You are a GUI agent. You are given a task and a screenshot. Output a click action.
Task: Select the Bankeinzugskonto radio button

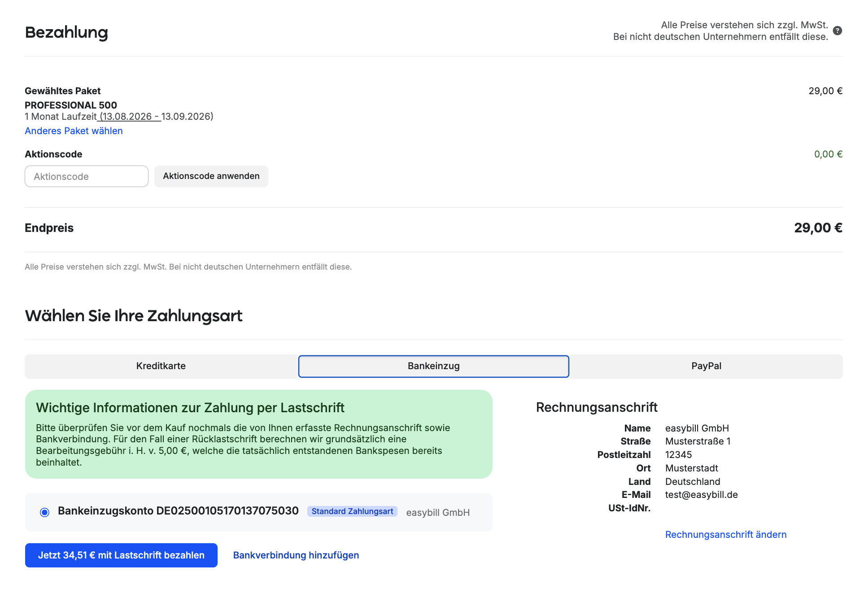click(x=44, y=512)
